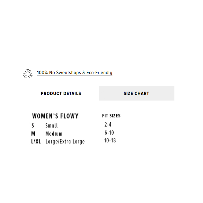The image size is (203, 203).
Task: Select the L/XL size abbreviation
Action: tap(36, 142)
